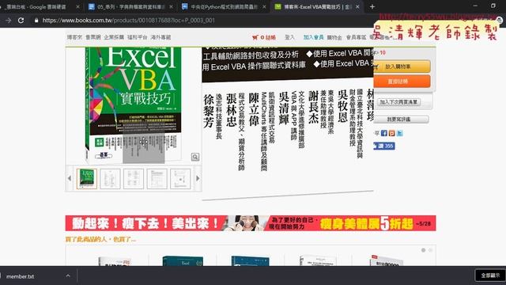Switch to the 中央位Python tab
The width and height of the screenshot is (506, 285).
click(x=224, y=6)
